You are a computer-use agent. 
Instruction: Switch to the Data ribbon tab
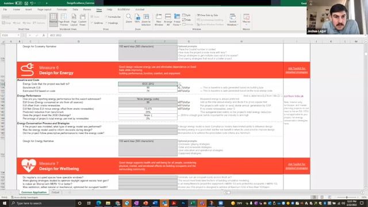(x=75, y=9)
